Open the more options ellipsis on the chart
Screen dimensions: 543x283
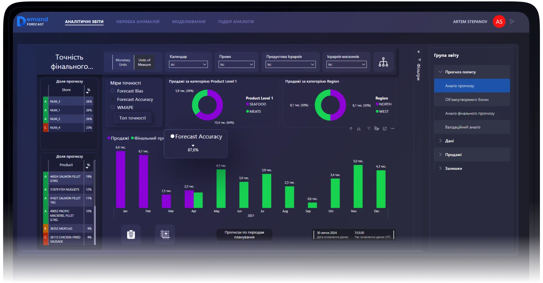pos(393,129)
